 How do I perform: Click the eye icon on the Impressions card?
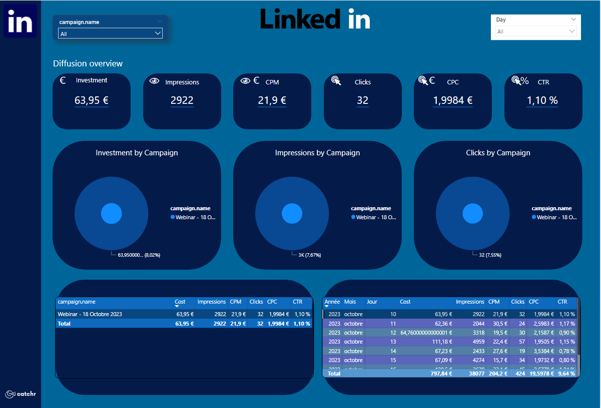[x=154, y=80]
